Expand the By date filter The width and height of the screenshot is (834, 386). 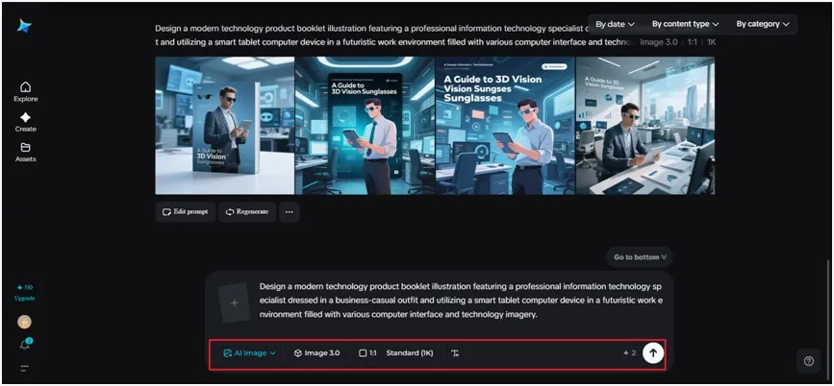click(x=615, y=24)
